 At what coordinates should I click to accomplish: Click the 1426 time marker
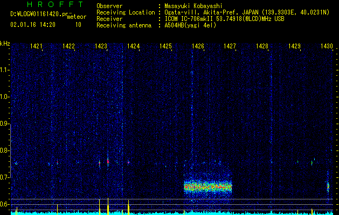point(198,46)
